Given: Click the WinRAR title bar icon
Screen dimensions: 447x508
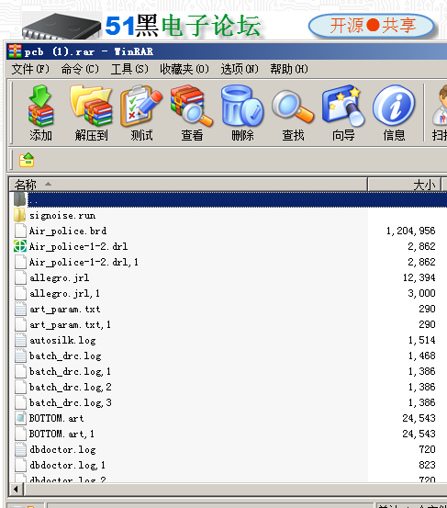Looking at the screenshot, I should (x=15, y=51).
